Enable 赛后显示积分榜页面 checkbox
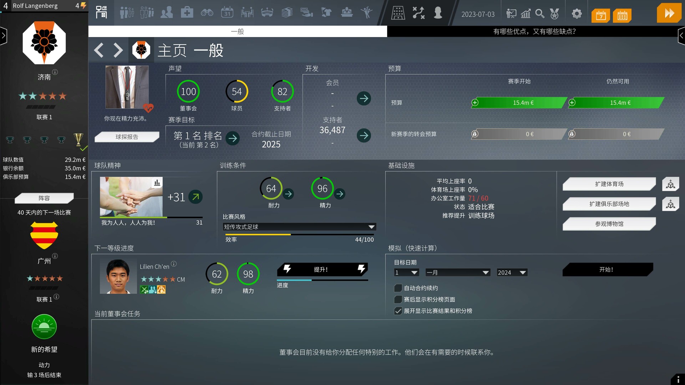 (x=398, y=299)
